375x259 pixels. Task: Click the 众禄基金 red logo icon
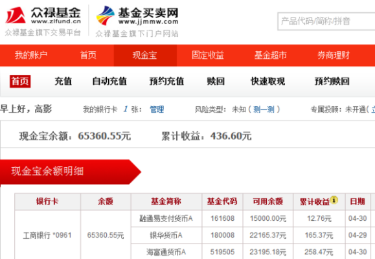pyautogui.click(x=16, y=15)
